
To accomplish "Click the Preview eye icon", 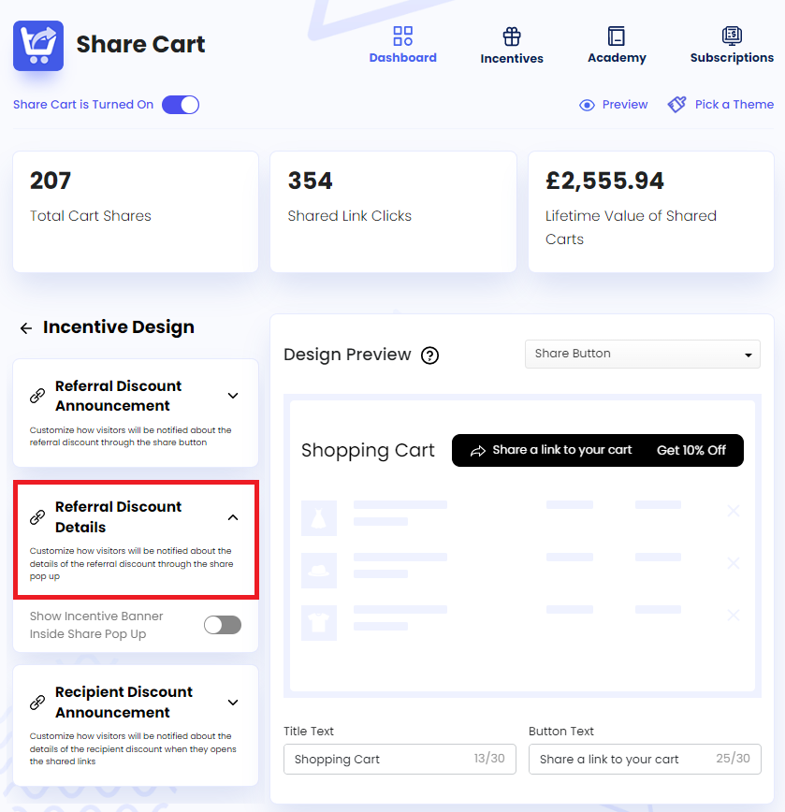I will (x=589, y=105).
